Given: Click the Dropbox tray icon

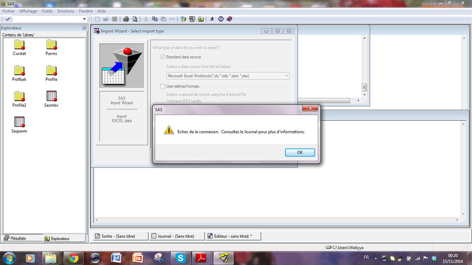Looking at the screenshot, I should click(434, 258).
